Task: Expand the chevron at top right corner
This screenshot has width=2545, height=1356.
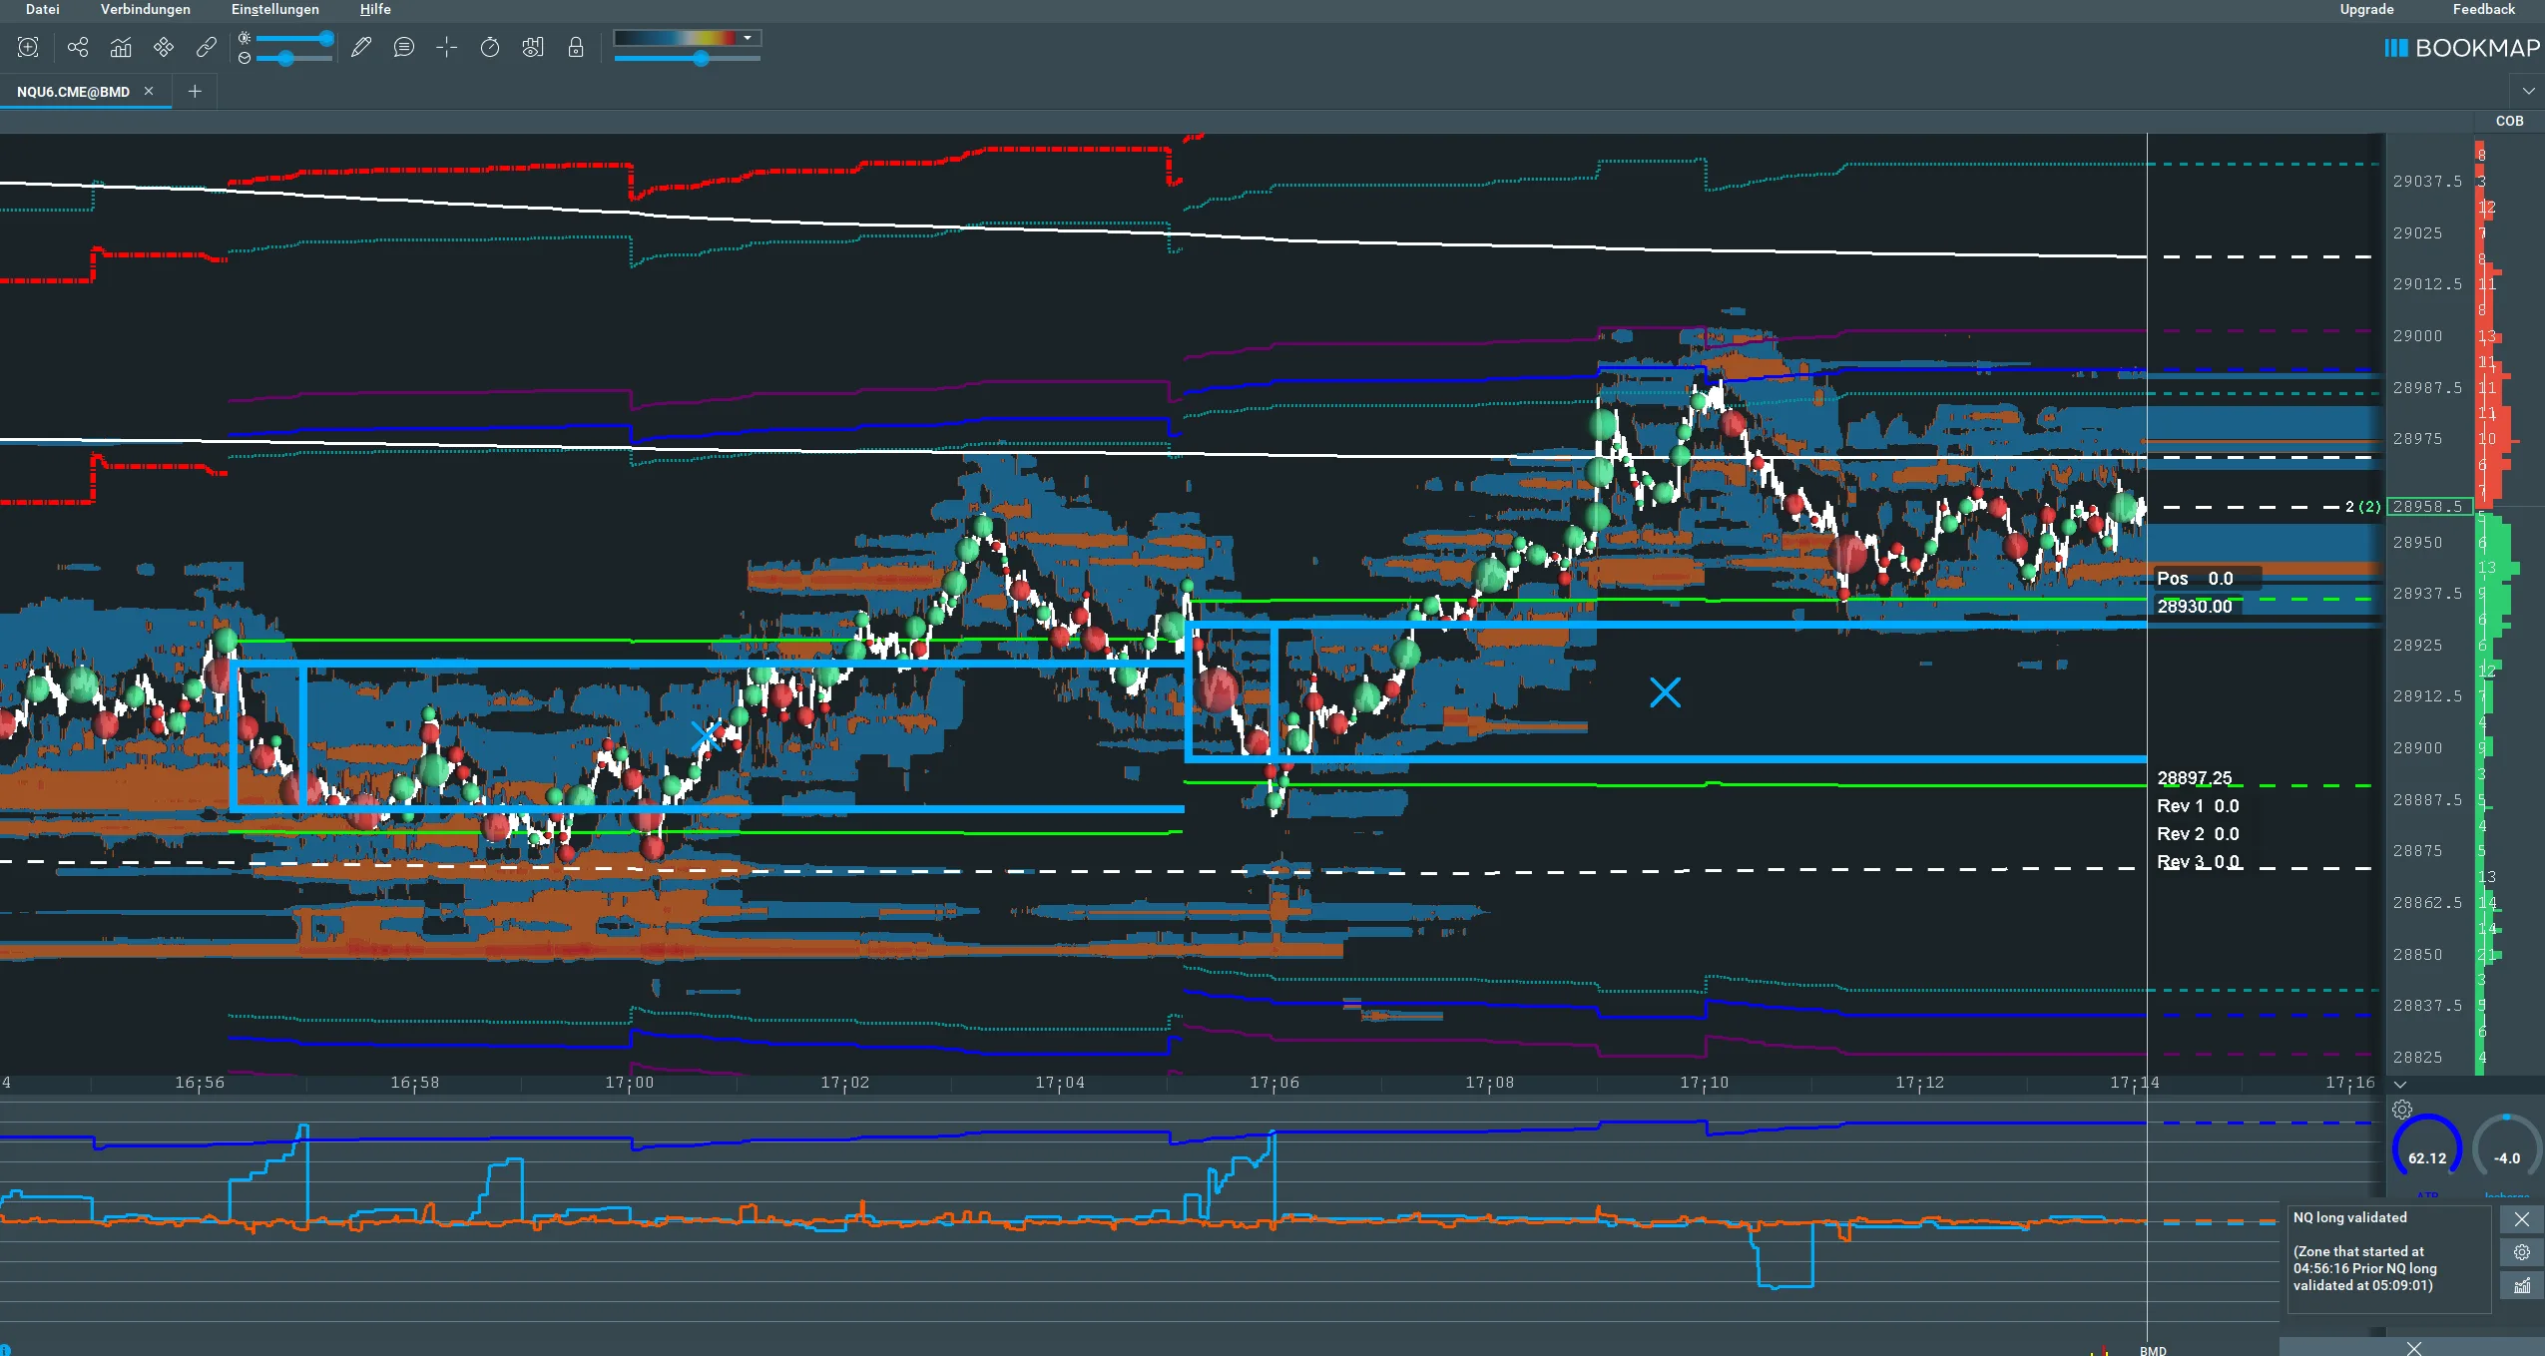Action: coord(2528,91)
